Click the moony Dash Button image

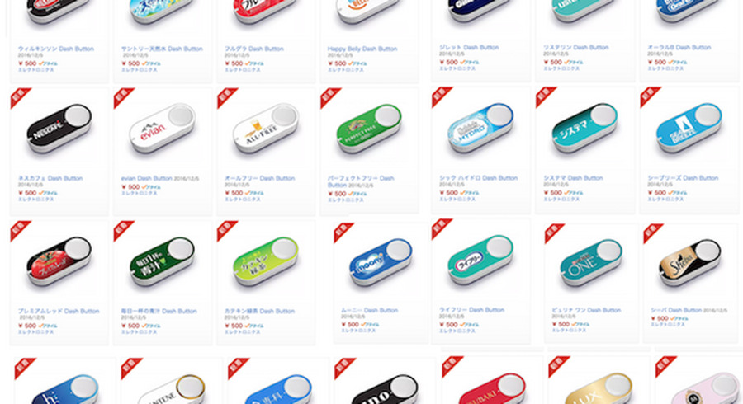[x=381, y=263]
